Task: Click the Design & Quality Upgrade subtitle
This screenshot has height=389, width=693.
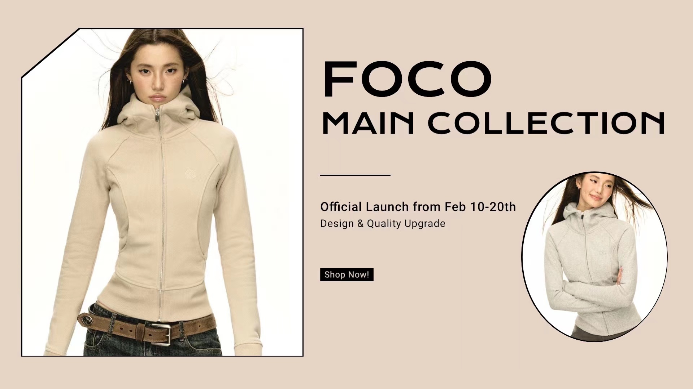Action: 383,223
